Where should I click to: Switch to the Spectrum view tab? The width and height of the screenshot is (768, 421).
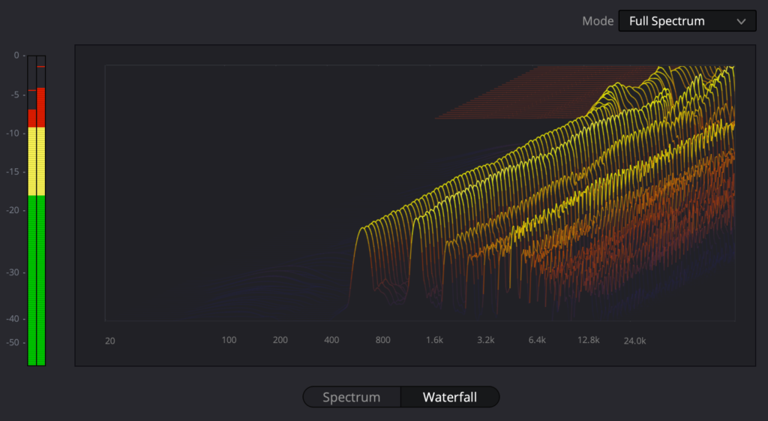(352, 397)
